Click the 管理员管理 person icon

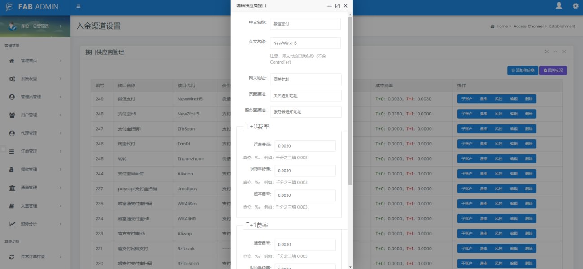tap(12, 97)
